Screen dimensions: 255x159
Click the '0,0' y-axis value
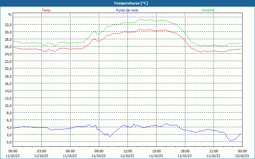10,142
